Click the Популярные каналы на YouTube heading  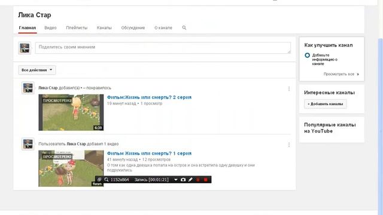click(x=330, y=128)
